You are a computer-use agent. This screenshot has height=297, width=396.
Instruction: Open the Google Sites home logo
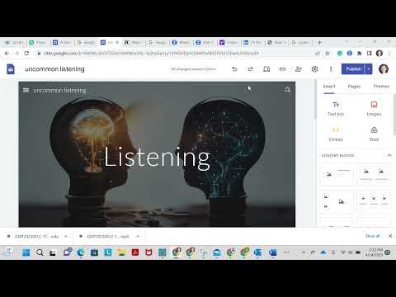pos(11,69)
